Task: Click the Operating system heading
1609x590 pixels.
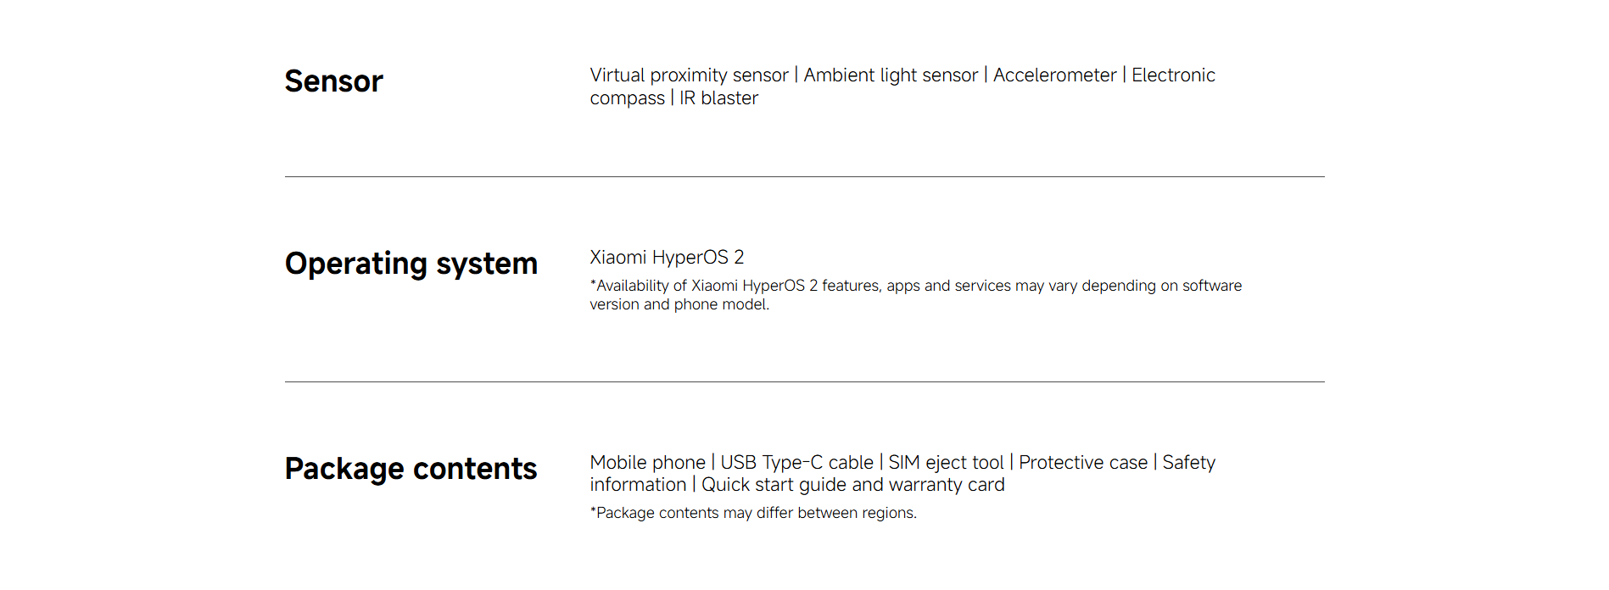Action: (411, 264)
